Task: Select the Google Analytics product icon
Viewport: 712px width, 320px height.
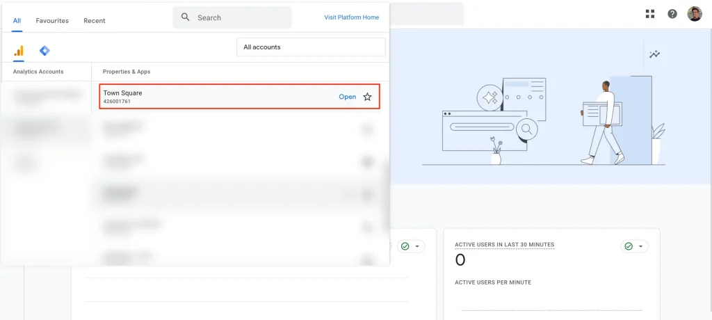Action: coord(19,51)
